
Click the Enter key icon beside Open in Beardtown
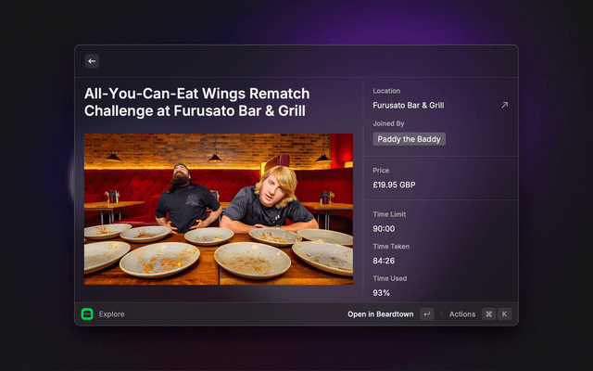click(x=426, y=313)
